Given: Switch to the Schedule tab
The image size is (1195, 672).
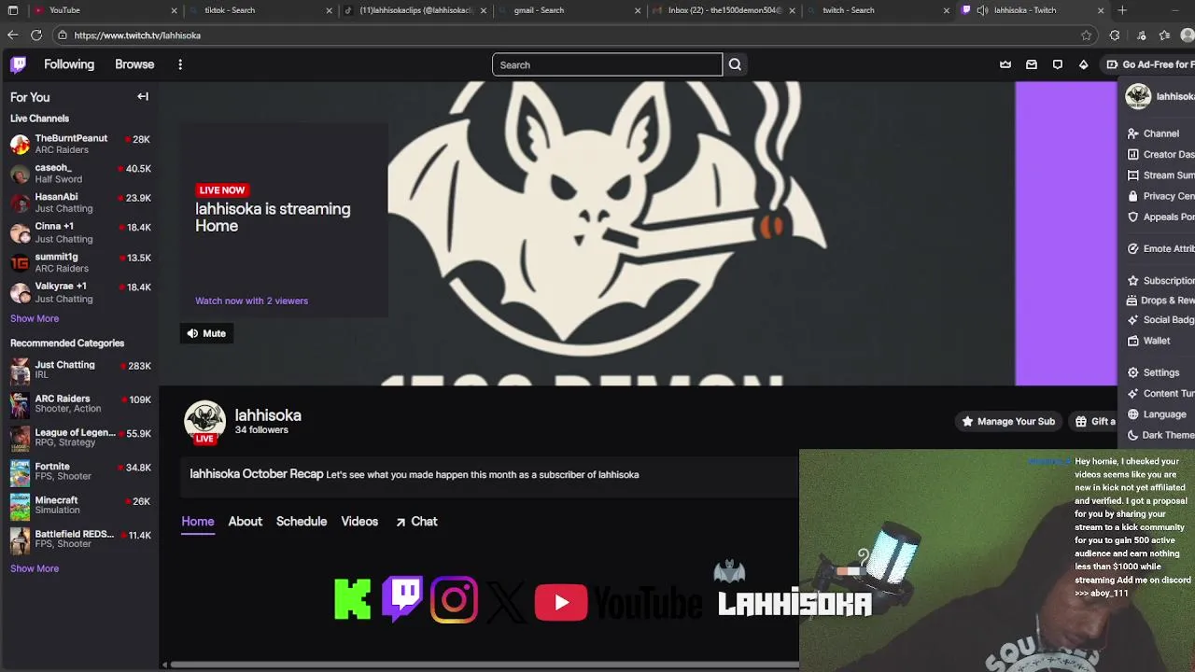Looking at the screenshot, I should tap(302, 522).
